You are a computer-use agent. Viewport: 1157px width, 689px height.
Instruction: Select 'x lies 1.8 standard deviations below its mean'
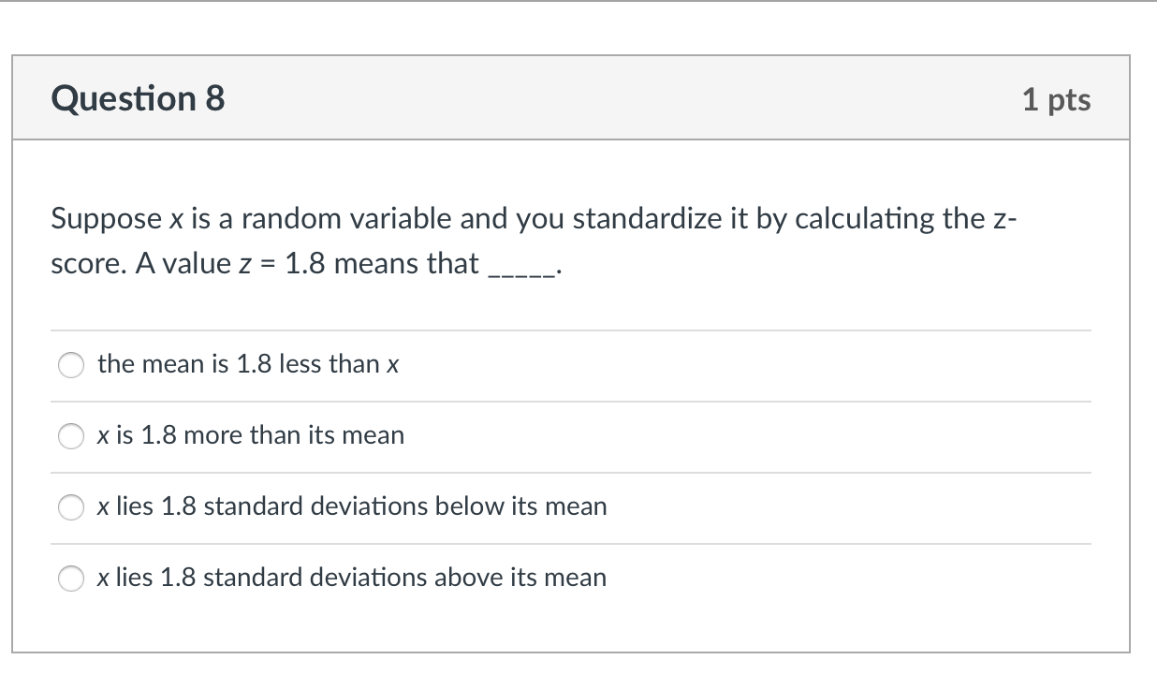(71, 507)
